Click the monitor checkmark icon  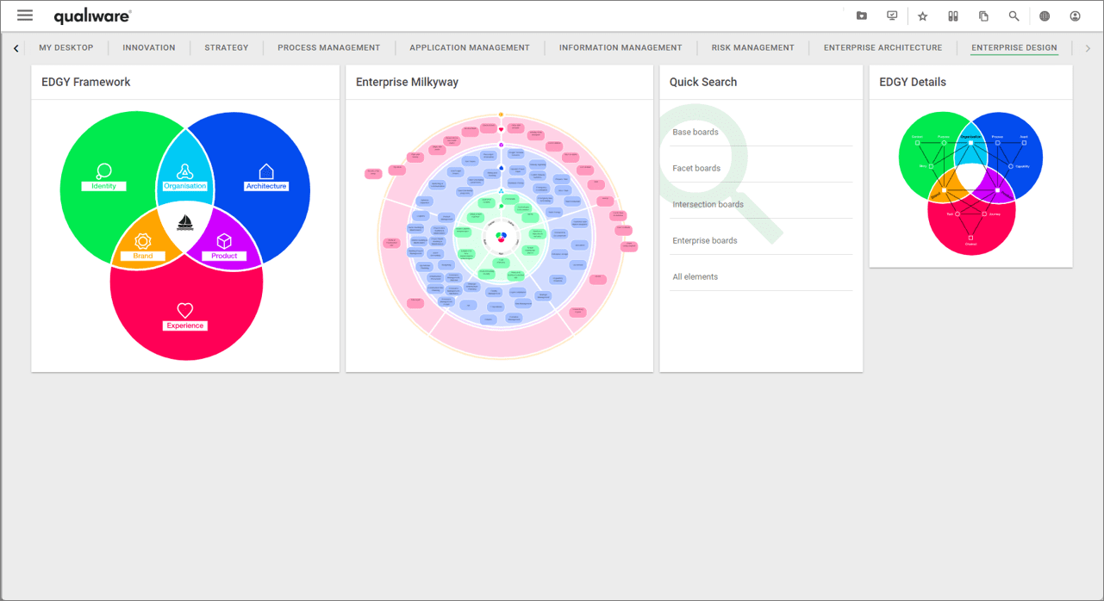pyautogui.click(x=892, y=16)
